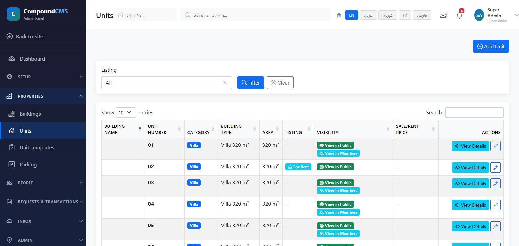The image size is (519, 246).
Task: Sort table by Area column
Action: click(271, 129)
